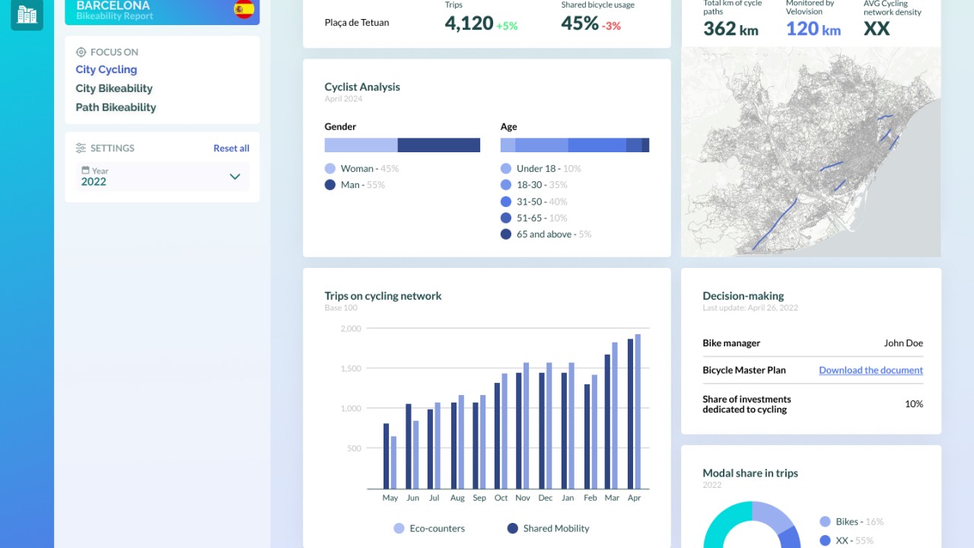This screenshot has width=974, height=548.
Task: Toggle the Shared Mobility legend series
Action: [513, 528]
